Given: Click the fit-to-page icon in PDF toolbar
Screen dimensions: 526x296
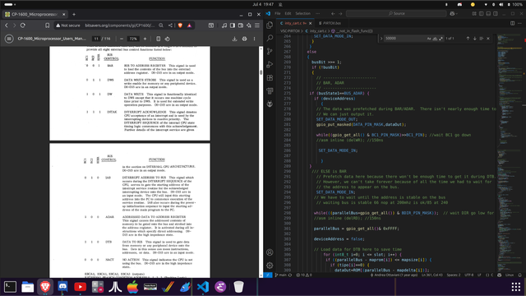Looking at the screenshot, I should click(158, 39).
